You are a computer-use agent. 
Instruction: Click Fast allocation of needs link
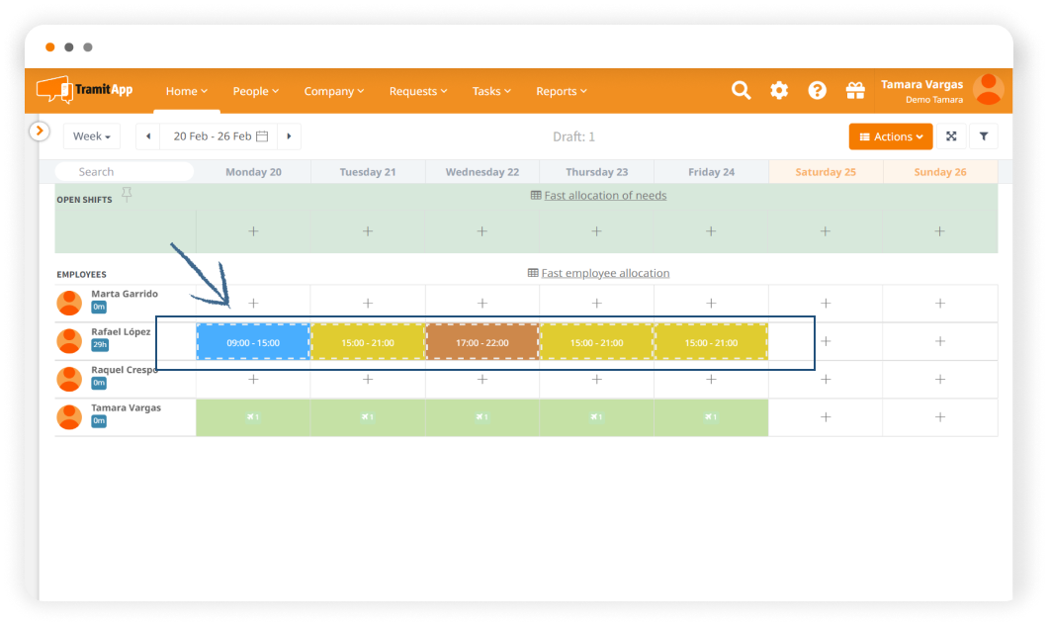tap(604, 196)
